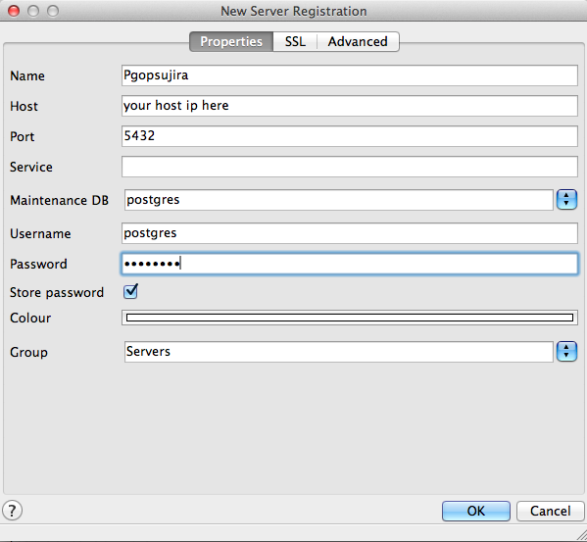Click the Cancel button

(x=551, y=511)
